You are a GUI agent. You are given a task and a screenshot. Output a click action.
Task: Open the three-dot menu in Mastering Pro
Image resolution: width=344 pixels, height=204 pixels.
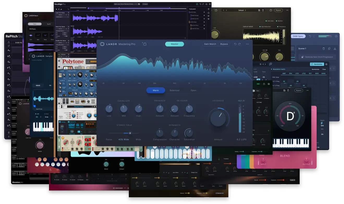[x=247, y=44]
